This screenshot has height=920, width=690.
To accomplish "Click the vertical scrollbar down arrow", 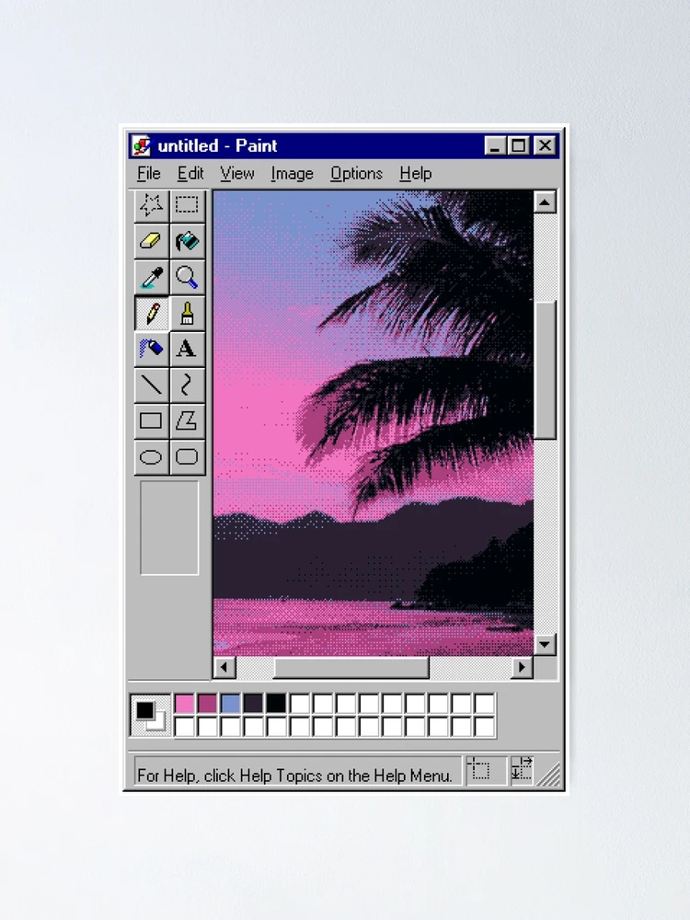I will pos(545,644).
